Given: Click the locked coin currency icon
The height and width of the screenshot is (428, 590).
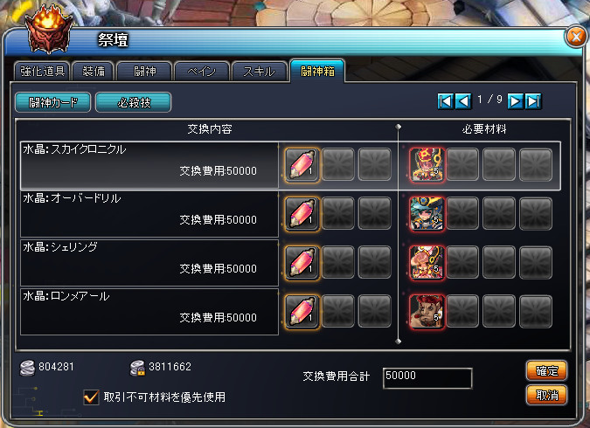Looking at the screenshot, I should [x=137, y=368].
